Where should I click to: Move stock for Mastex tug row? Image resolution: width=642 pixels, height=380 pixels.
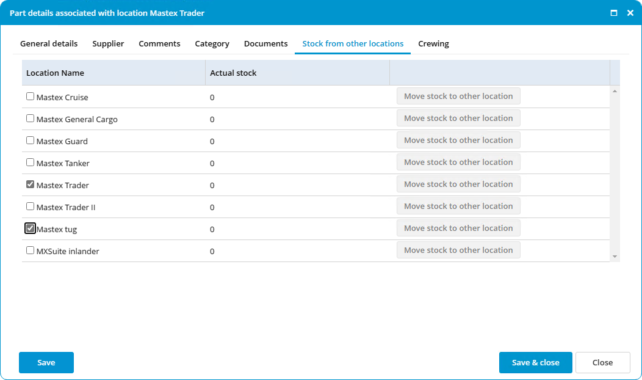pos(458,228)
